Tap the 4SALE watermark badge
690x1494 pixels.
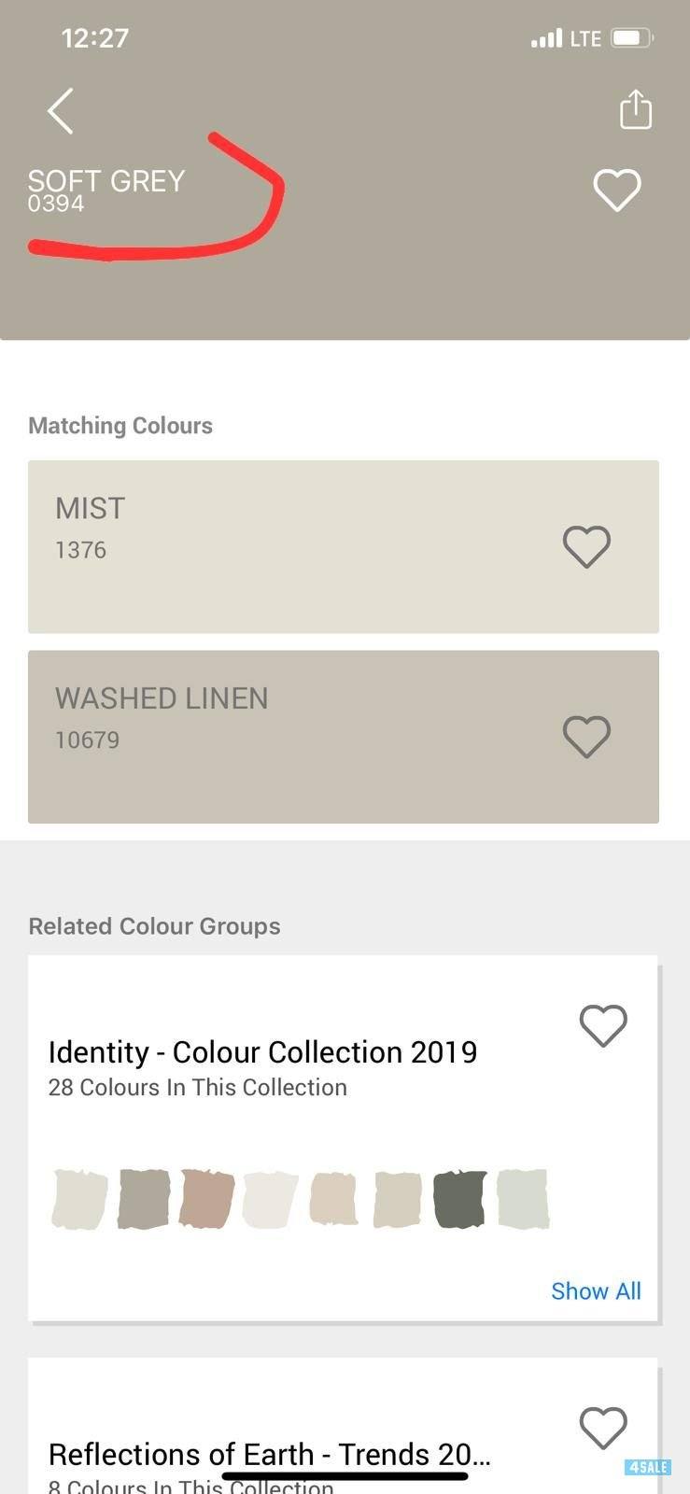pos(647,1467)
